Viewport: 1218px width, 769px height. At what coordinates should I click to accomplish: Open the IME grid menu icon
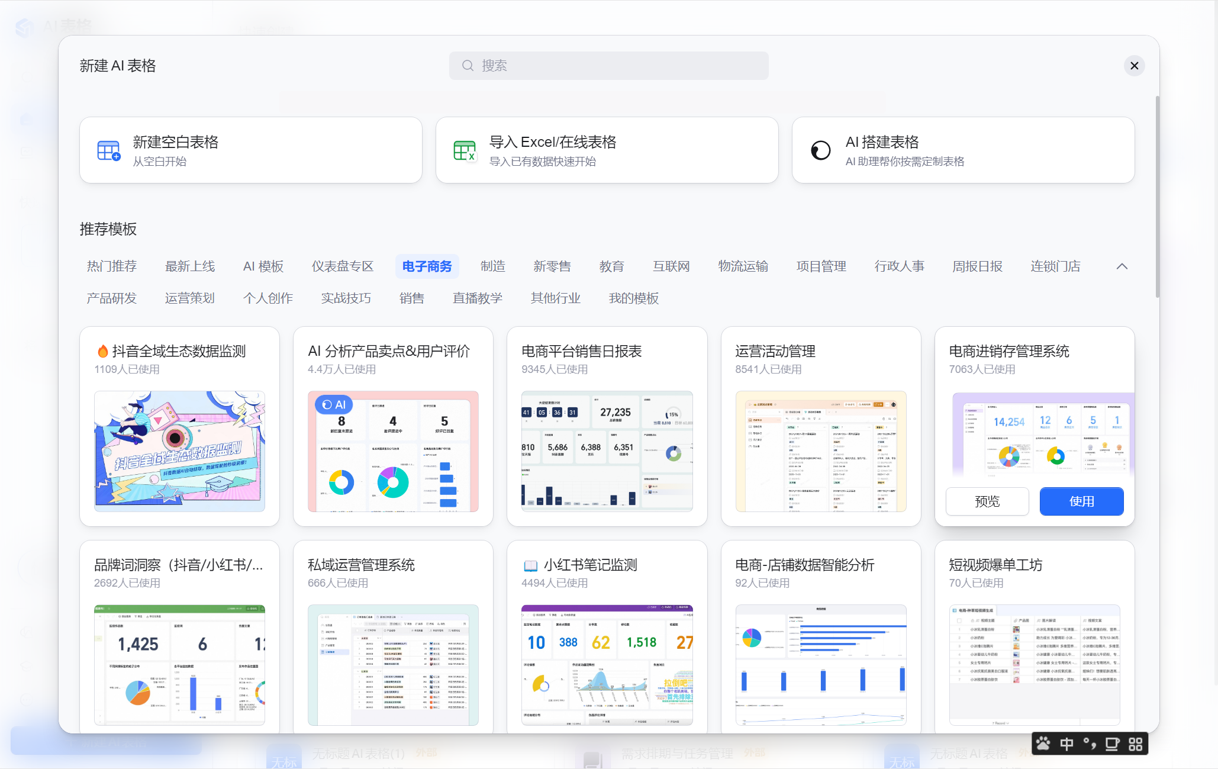coord(1135,744)
